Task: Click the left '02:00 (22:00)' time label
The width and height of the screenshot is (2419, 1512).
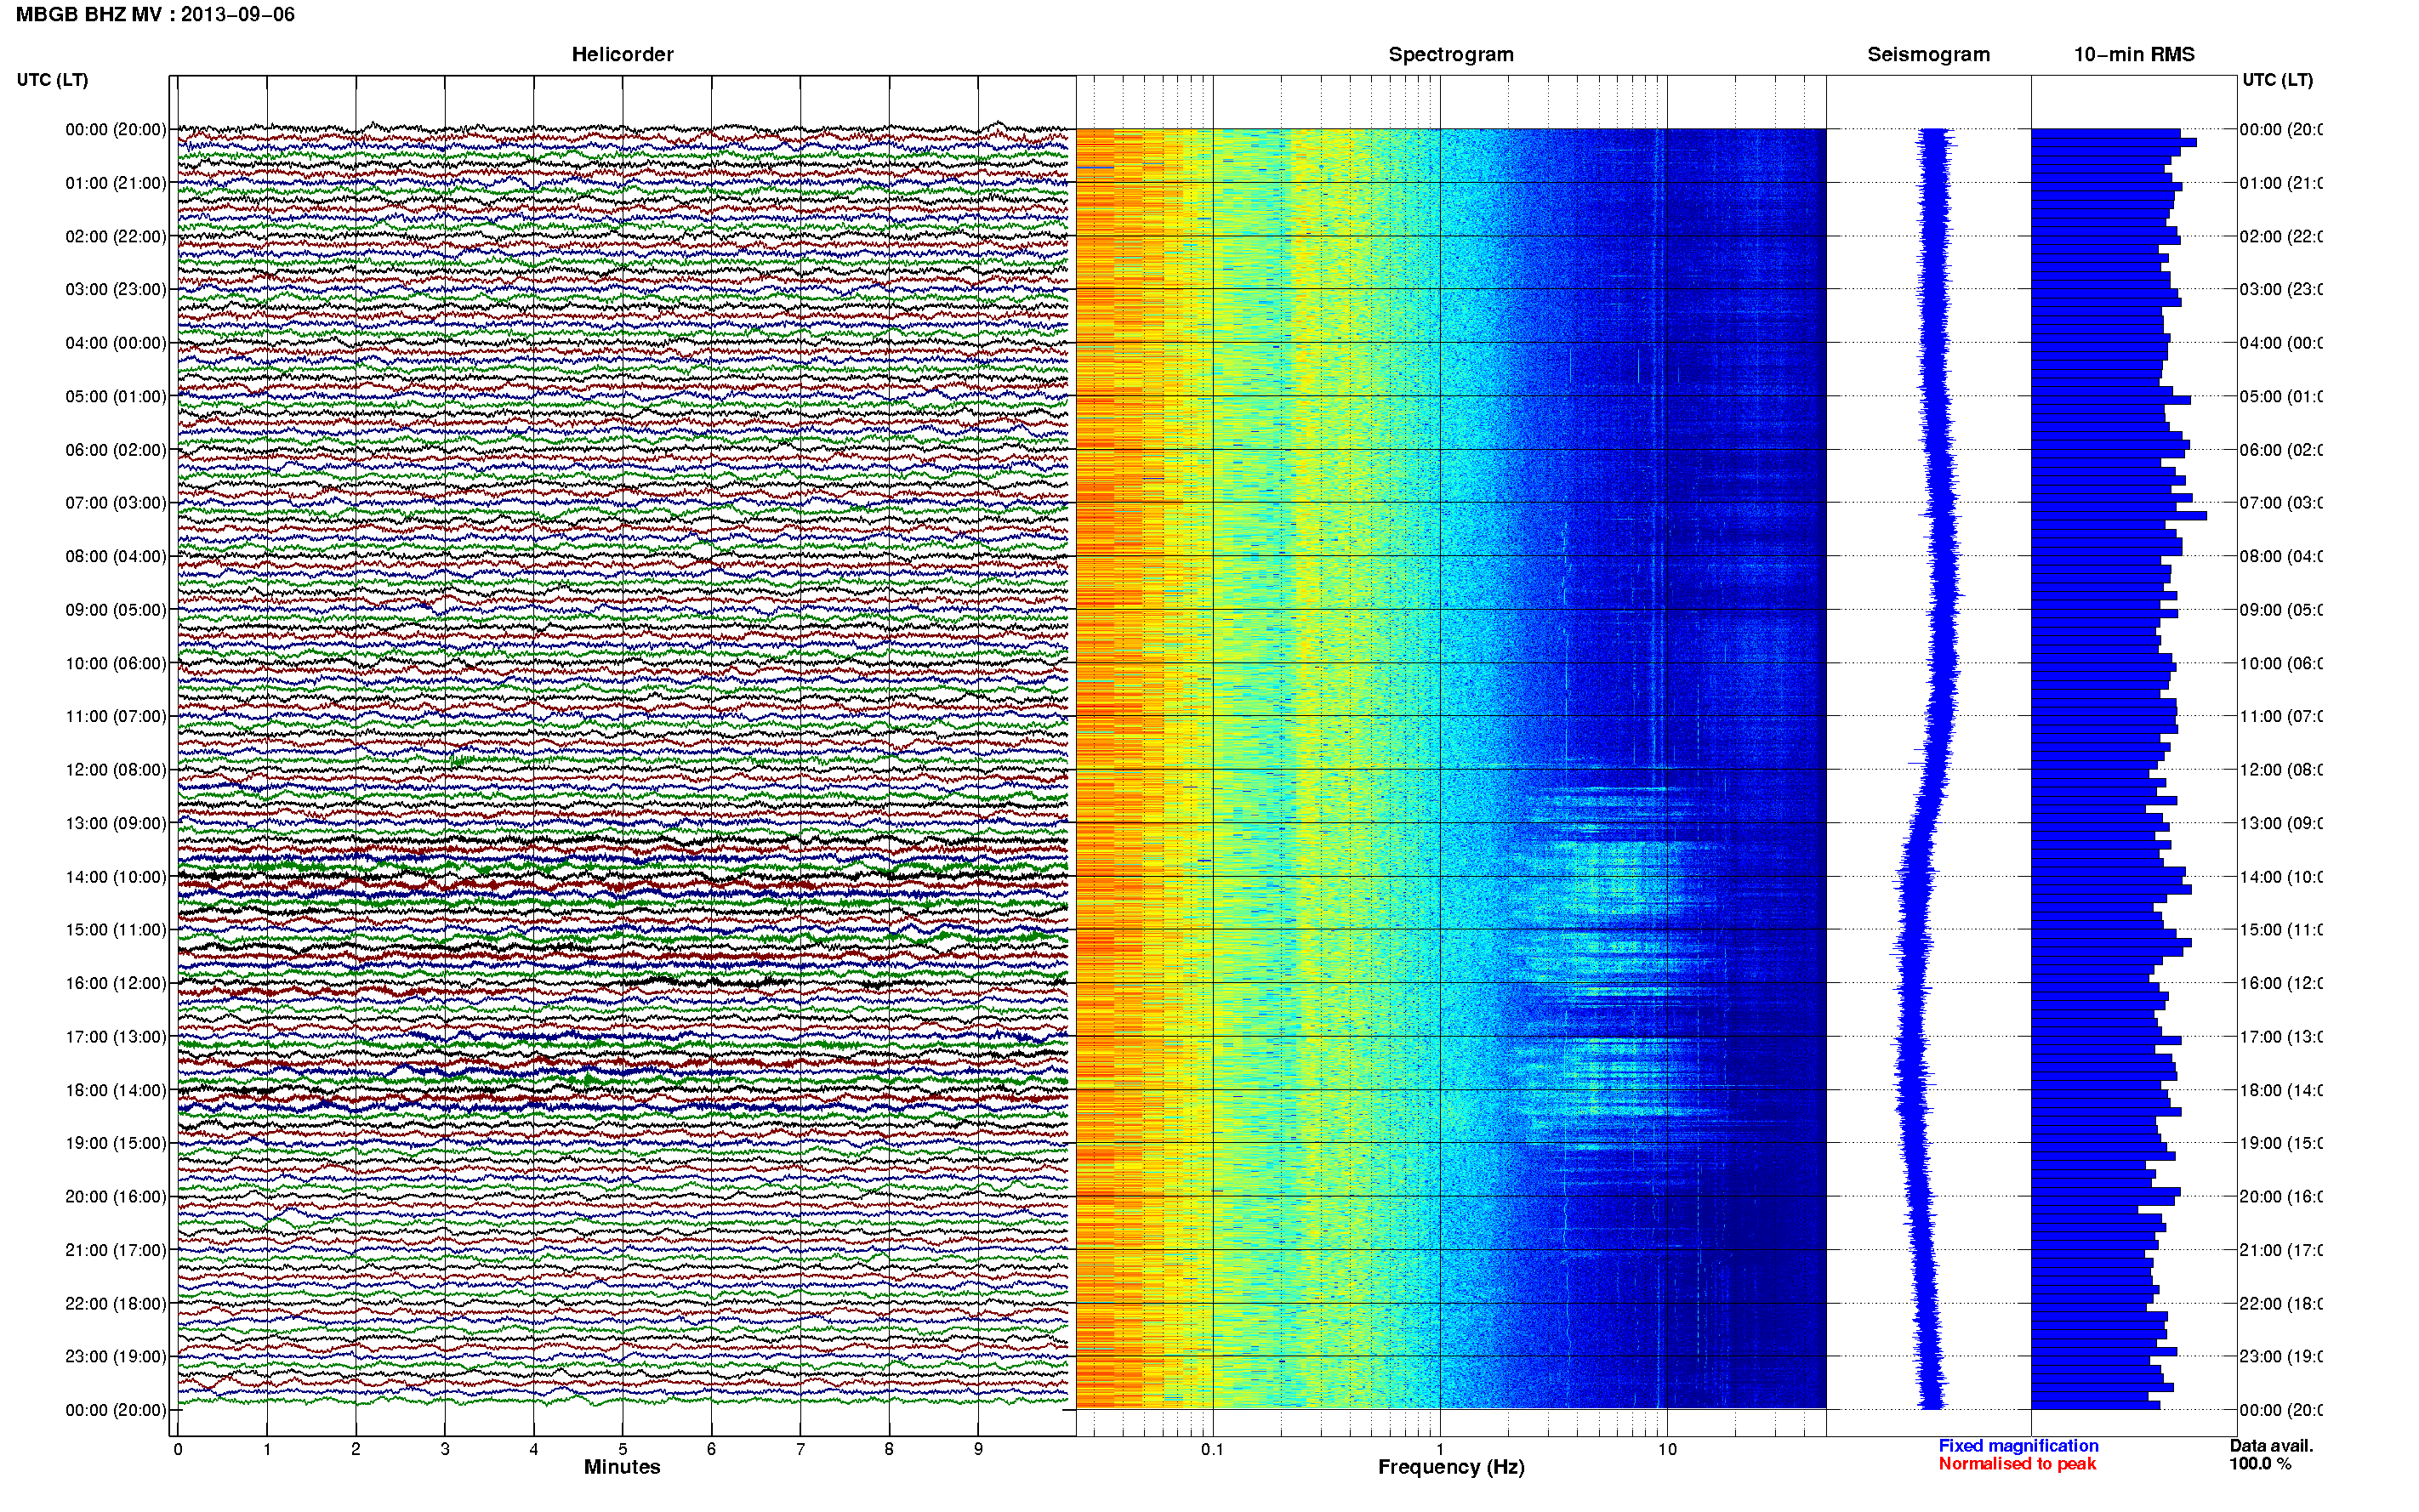Action: pyautogui.click(x=116, y=236)
